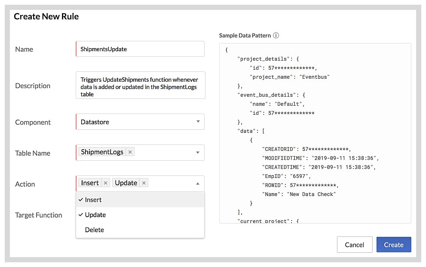This screenshot has height=267, width=426.
Task: Click the Insert tag label in Action field
Action: click(x=90, y=183)
